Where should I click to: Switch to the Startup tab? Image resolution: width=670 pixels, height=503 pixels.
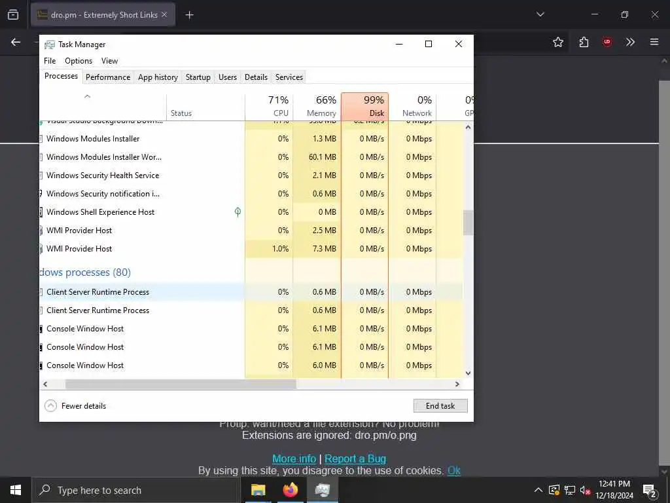198,77
